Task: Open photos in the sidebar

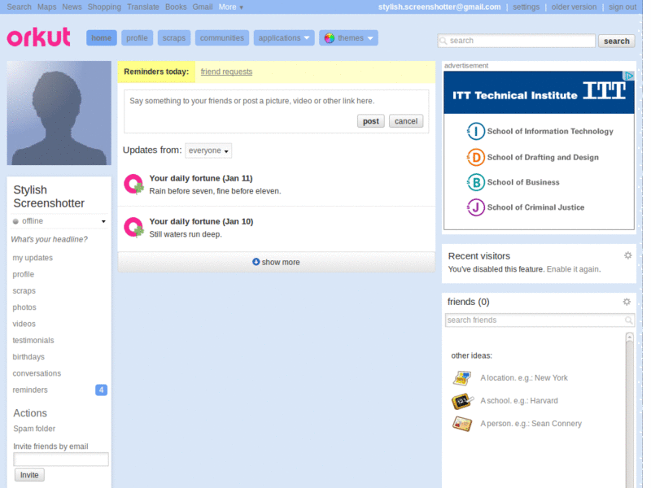Action: point(24,307)
